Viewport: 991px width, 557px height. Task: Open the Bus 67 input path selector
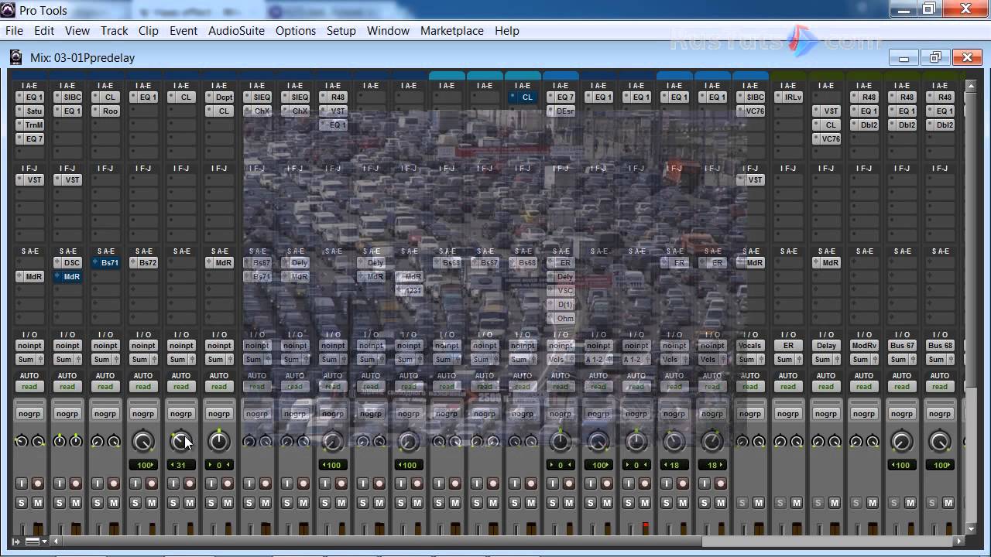coord(902,346)
